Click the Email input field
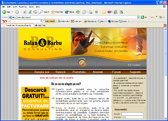The image size is (168, 121). 132,114
